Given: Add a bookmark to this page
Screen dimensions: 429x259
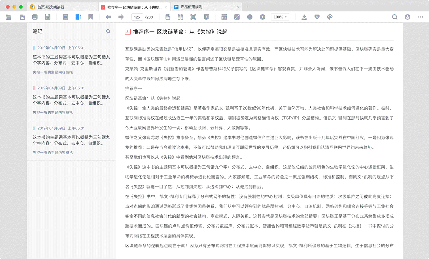Looking at the screenshot, I should [x=91, y=17].
